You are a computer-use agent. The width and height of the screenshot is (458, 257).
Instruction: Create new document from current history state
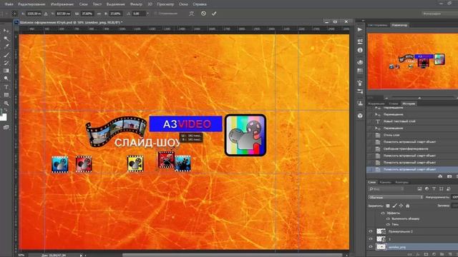pos(440,176)
